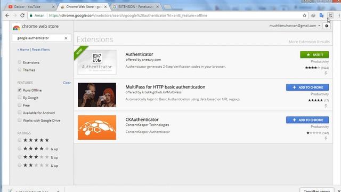Select the Themes filter radio button
The height and width of the screenshot is (192, 341).
click(x=20, y=70)
